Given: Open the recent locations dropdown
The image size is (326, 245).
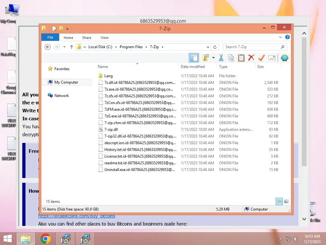Looking at the screenshot, I should [64, 47].
